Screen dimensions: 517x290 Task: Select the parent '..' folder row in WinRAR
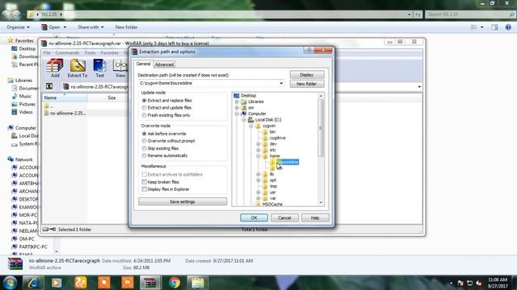coord(48,106)
